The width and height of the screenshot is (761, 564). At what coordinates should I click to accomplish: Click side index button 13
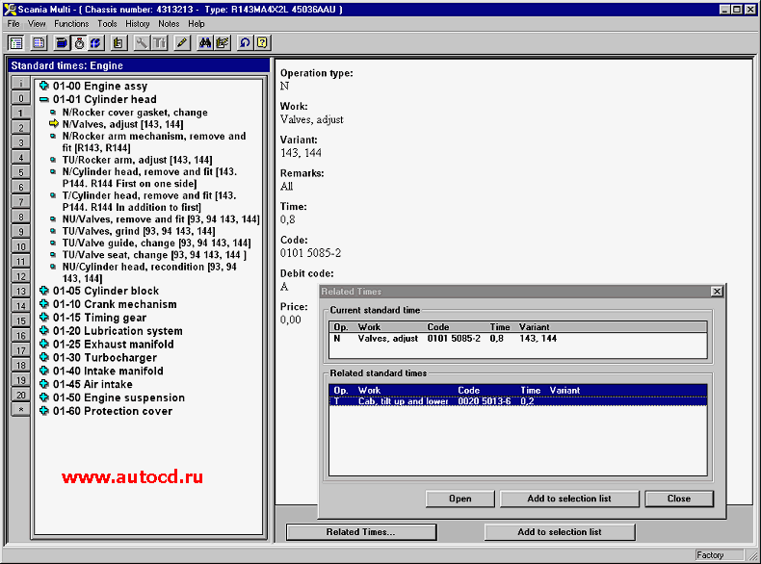[21, 291]
